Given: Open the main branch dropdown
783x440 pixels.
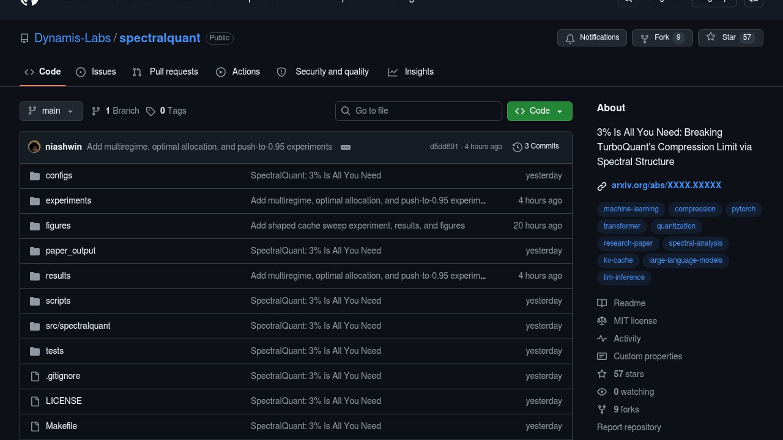Looking at the screenshot, I should pyautogui.click(x=51, y=111).
